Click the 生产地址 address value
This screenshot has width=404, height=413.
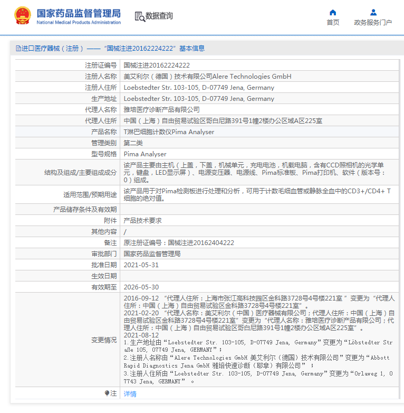click(199, 99)
